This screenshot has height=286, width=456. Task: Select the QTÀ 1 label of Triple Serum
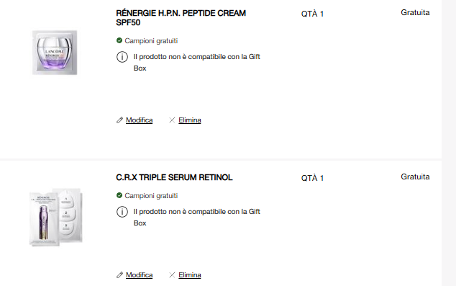312,178
